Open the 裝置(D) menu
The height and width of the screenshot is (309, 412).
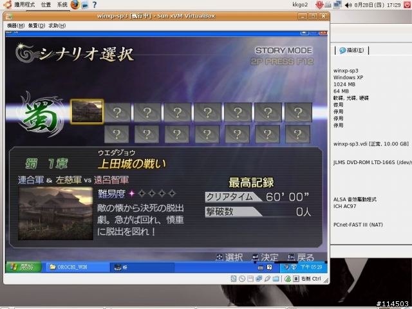point(37,26)
